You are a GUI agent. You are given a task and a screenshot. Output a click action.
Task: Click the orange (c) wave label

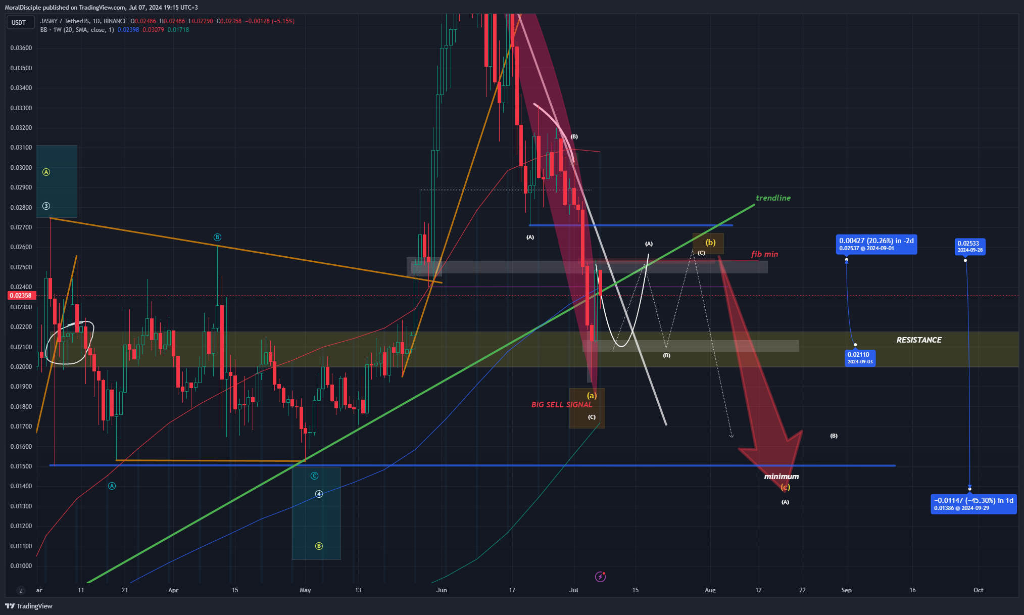point(785,487)
